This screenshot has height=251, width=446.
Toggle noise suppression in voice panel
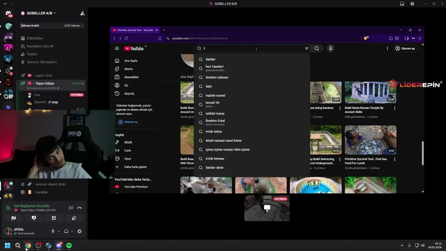point(71,208)
